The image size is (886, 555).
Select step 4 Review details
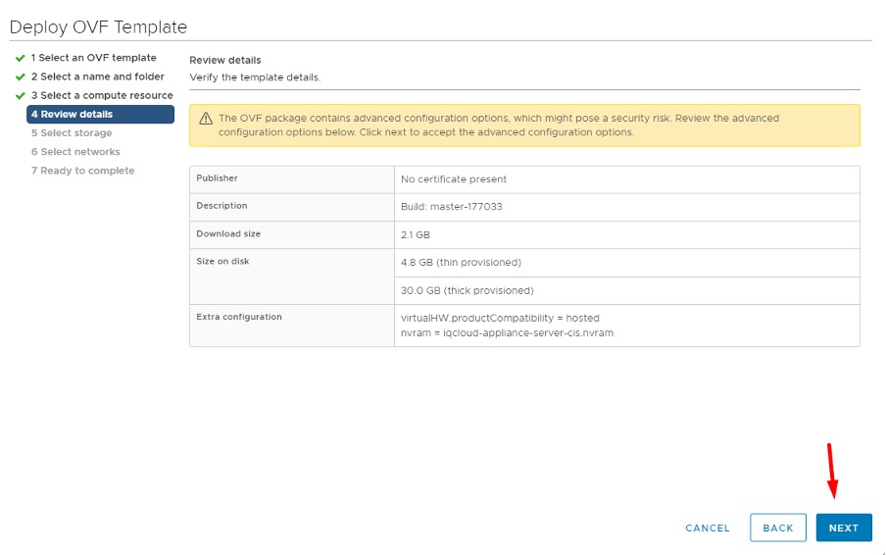point(100,114)
